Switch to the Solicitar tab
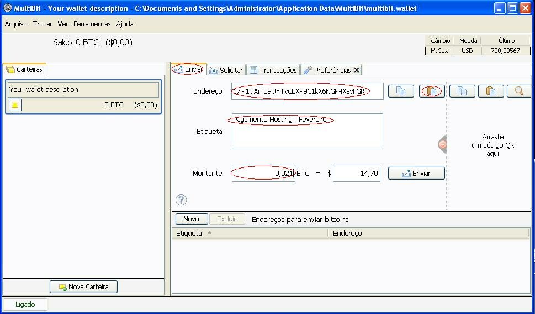535x314 pixels. pyautogui.click(x=226, y=70)
